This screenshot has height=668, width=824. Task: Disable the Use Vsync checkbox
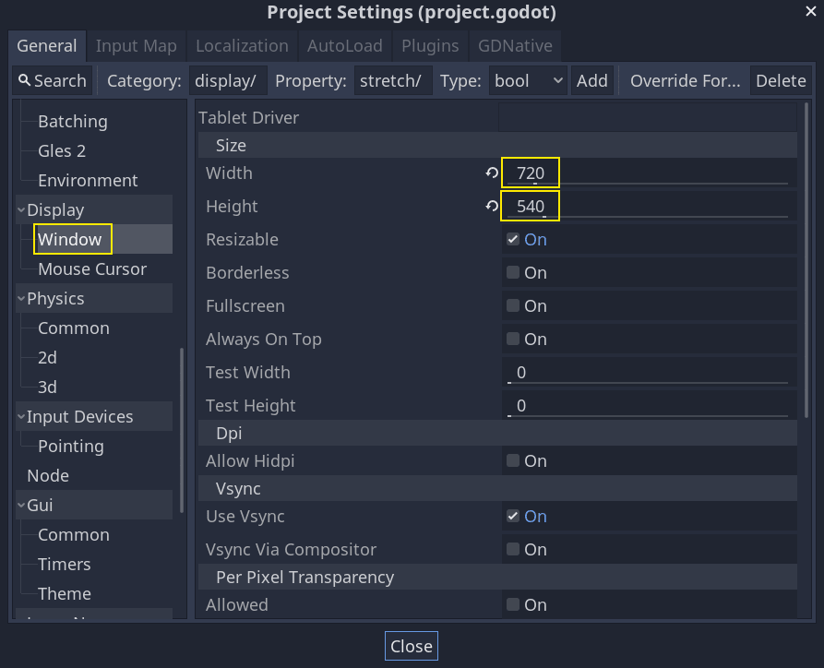point(513,517)
